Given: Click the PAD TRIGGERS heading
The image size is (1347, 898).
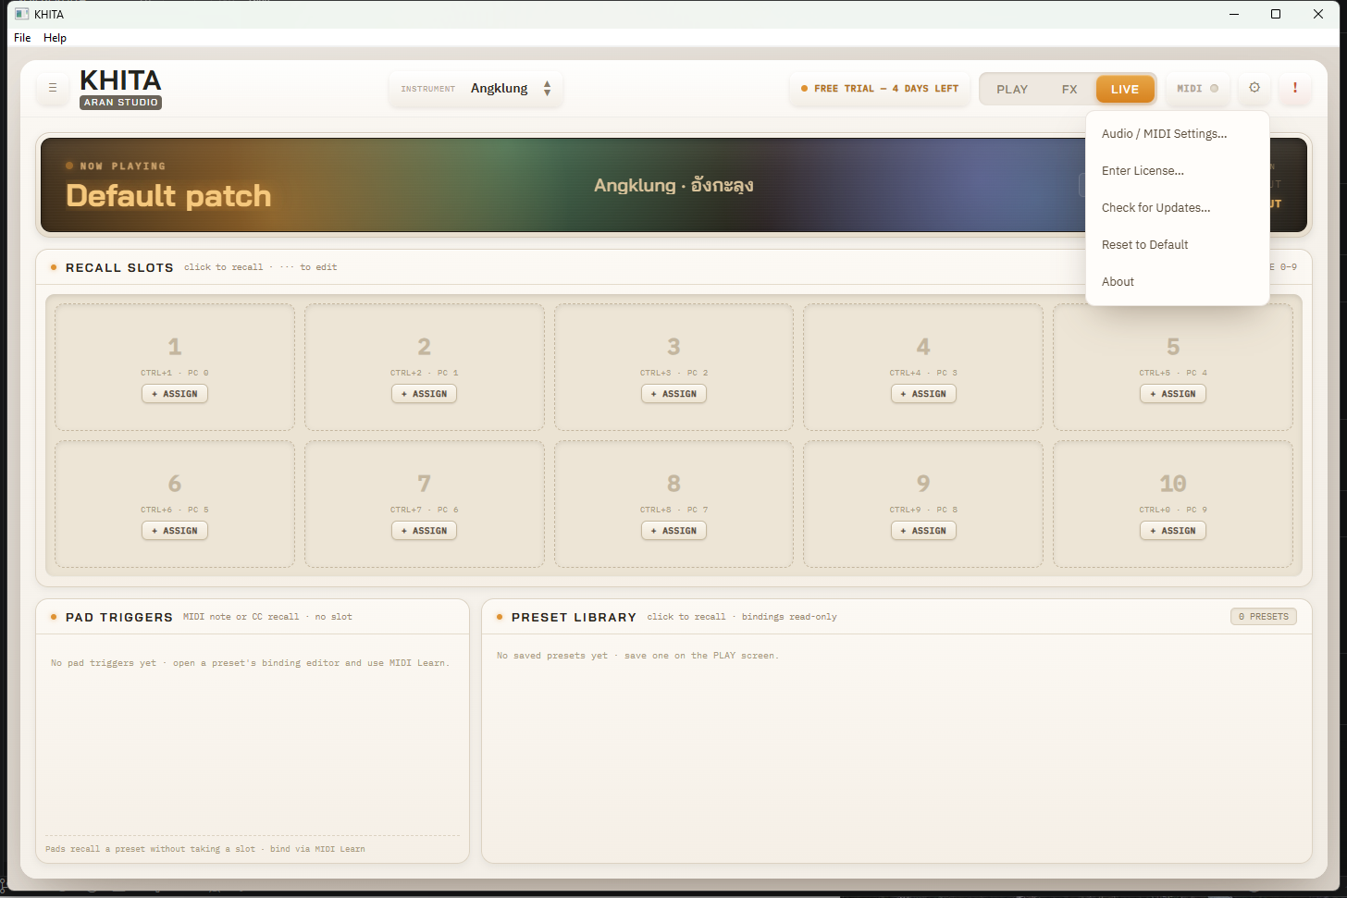Looking at the screenshot, I should 119,617.
